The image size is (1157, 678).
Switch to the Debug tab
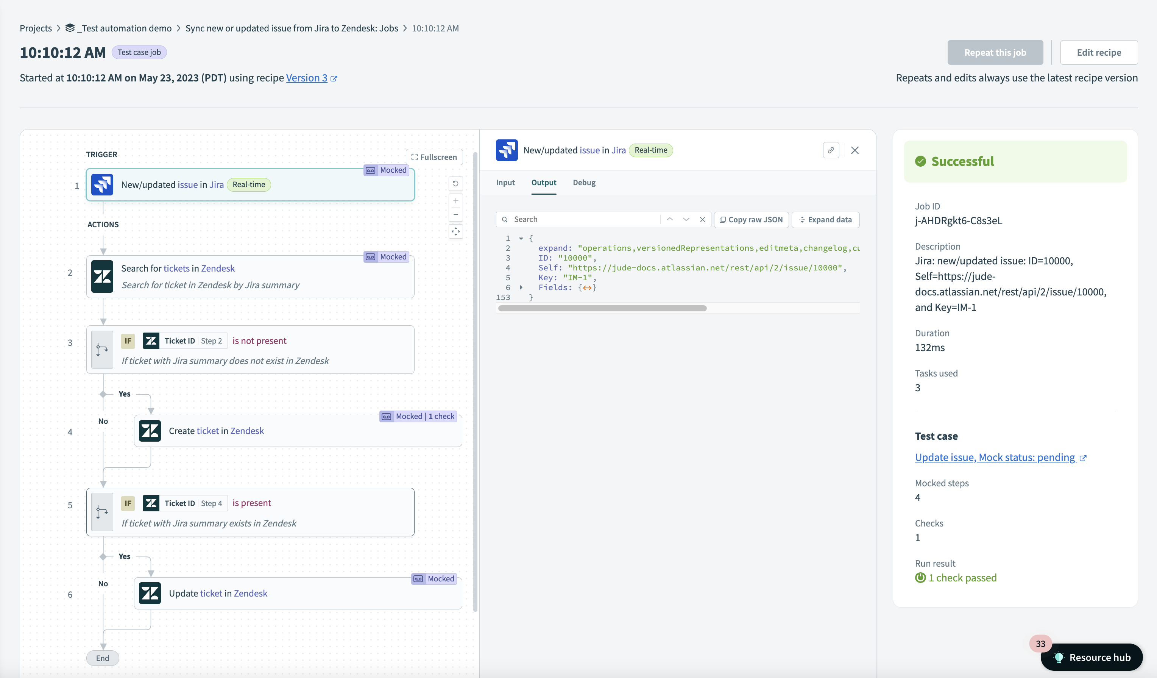[x=584, y=181]
